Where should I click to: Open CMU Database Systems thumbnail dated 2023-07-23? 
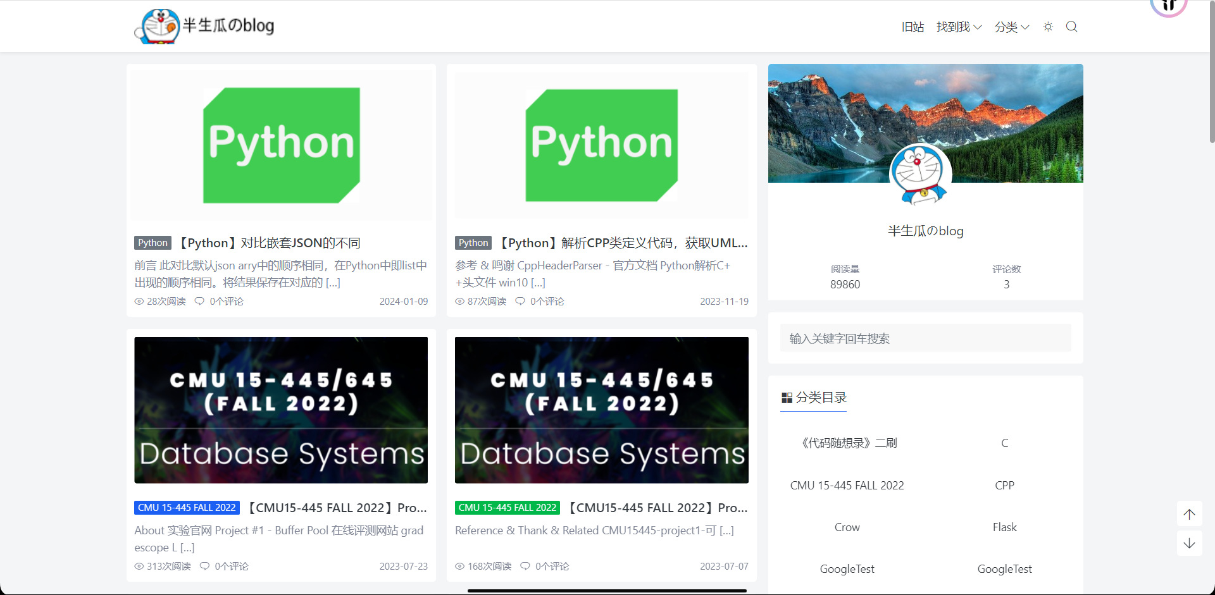pyautogui.click(x=281, y=410)
